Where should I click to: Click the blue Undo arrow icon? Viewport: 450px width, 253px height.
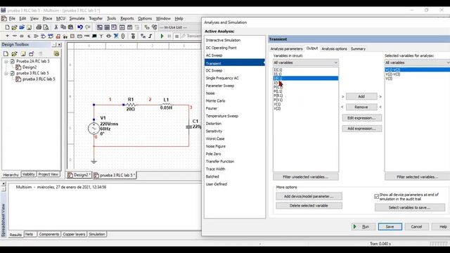pos(80,27)
